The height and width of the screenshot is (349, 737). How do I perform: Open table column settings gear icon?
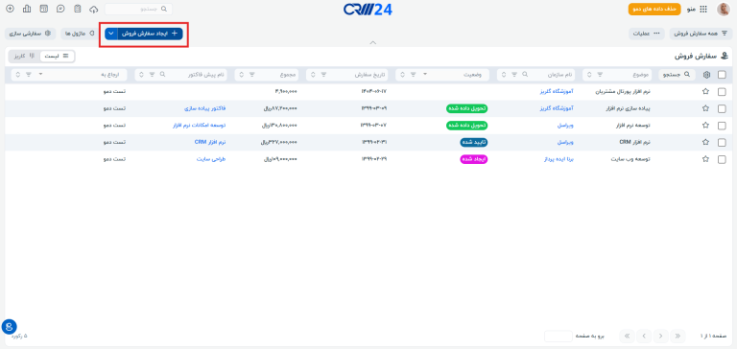click(x=706, y=75)
